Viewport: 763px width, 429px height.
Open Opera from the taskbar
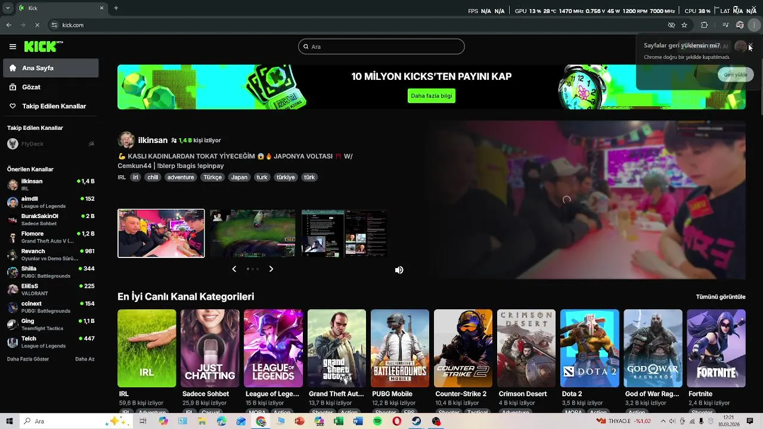(397, 421)
